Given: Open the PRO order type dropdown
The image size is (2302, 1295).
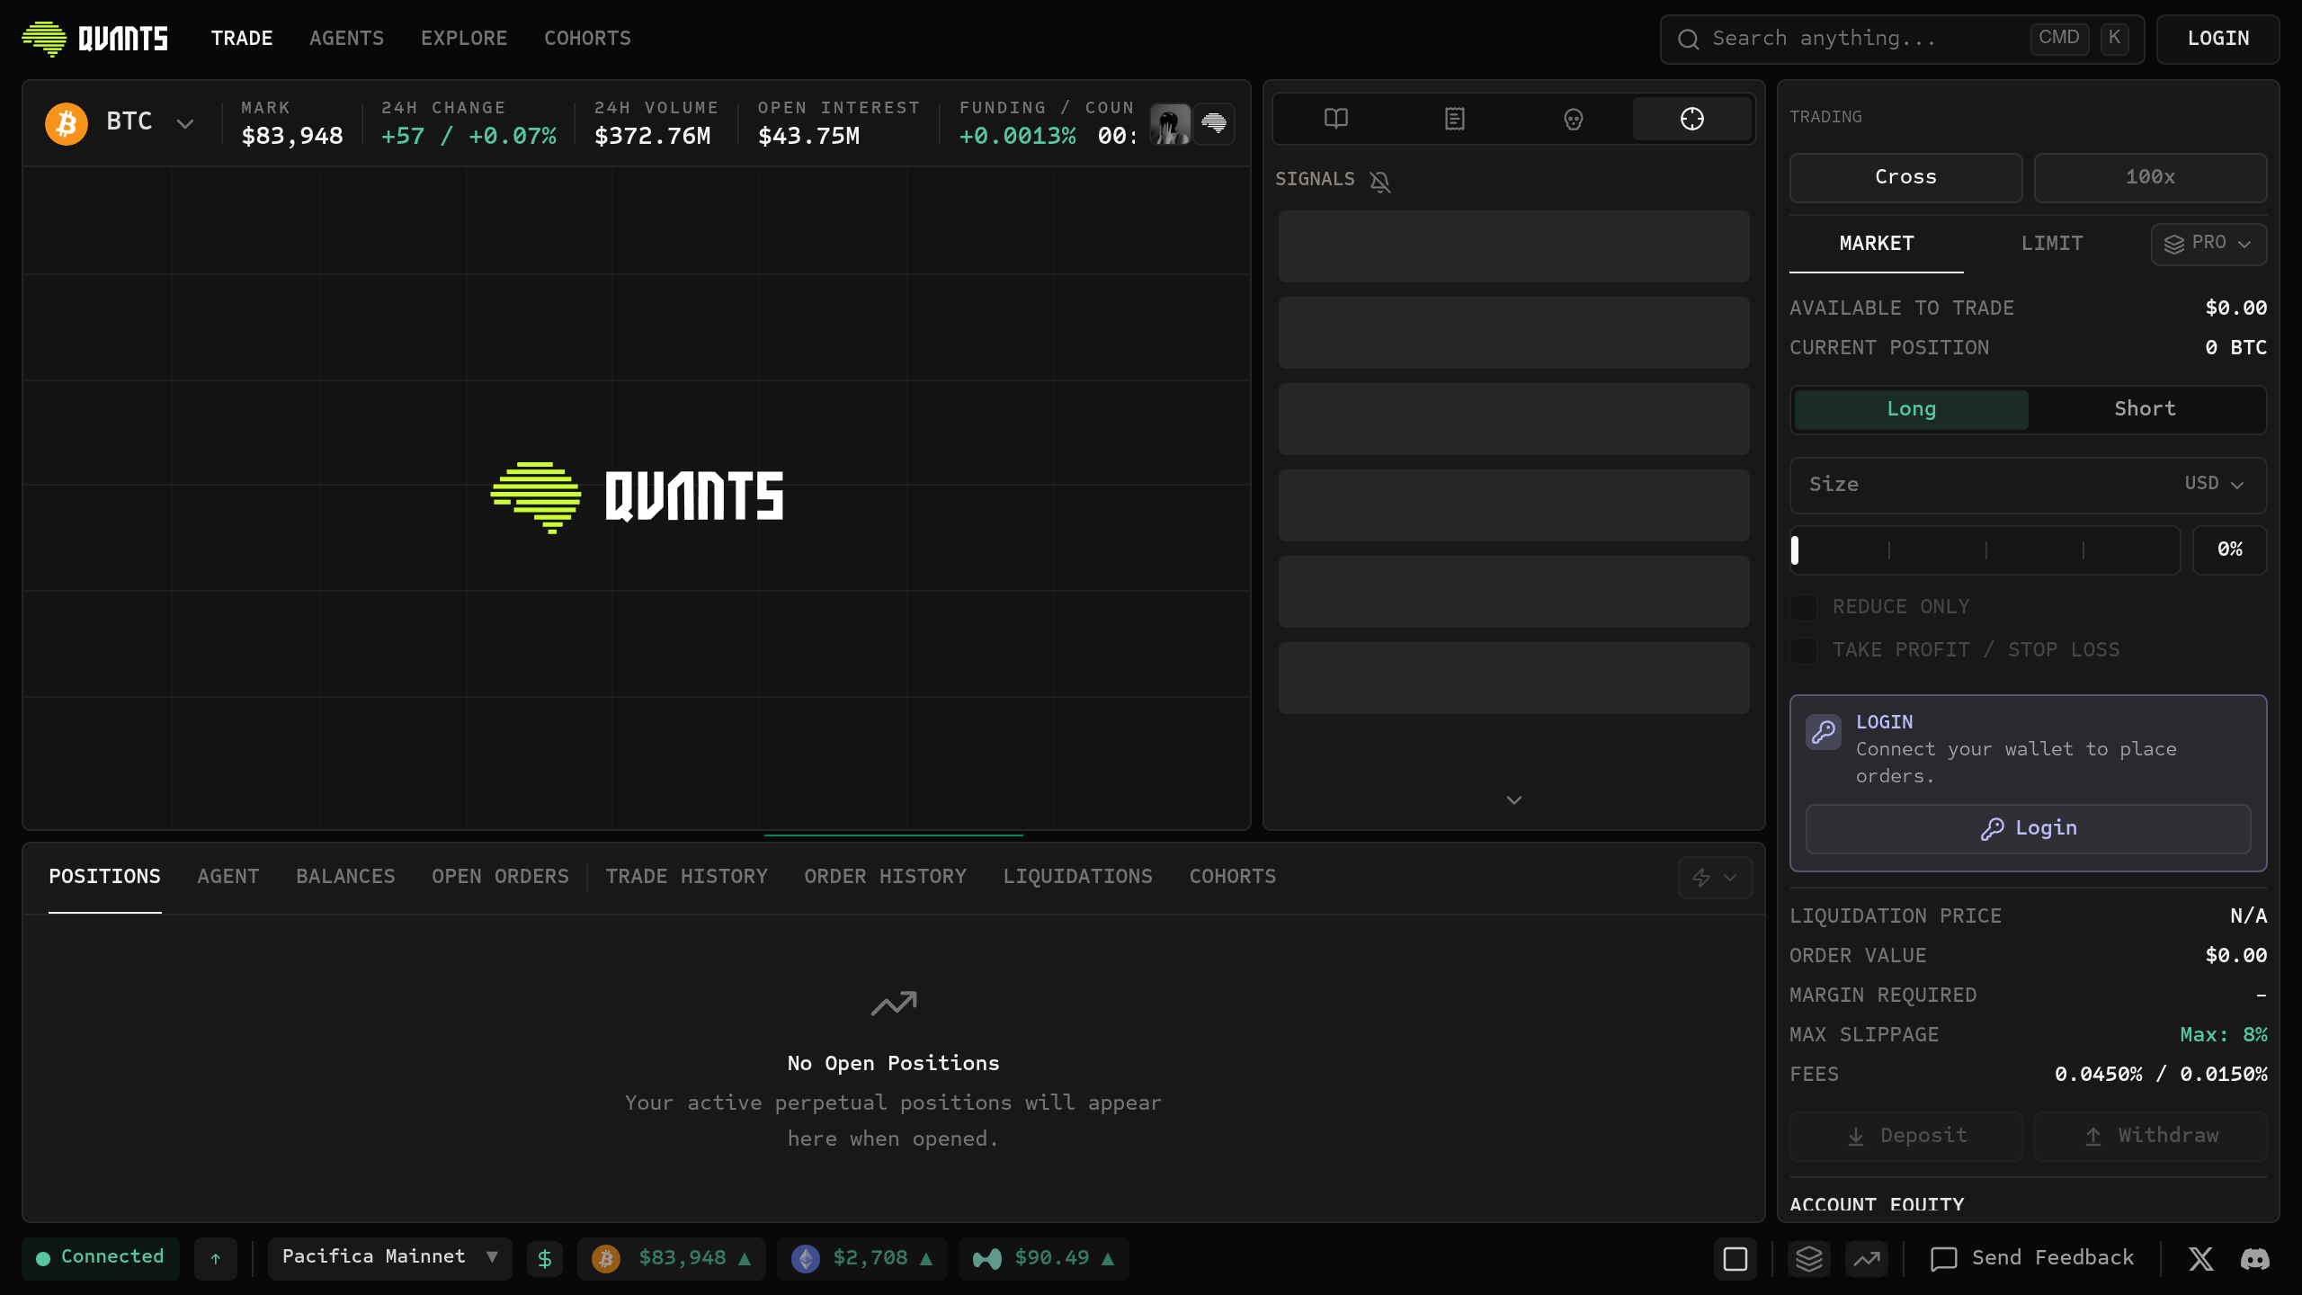Looking at the screenshot, I should pyautogui.click(x=2209, y=244).
